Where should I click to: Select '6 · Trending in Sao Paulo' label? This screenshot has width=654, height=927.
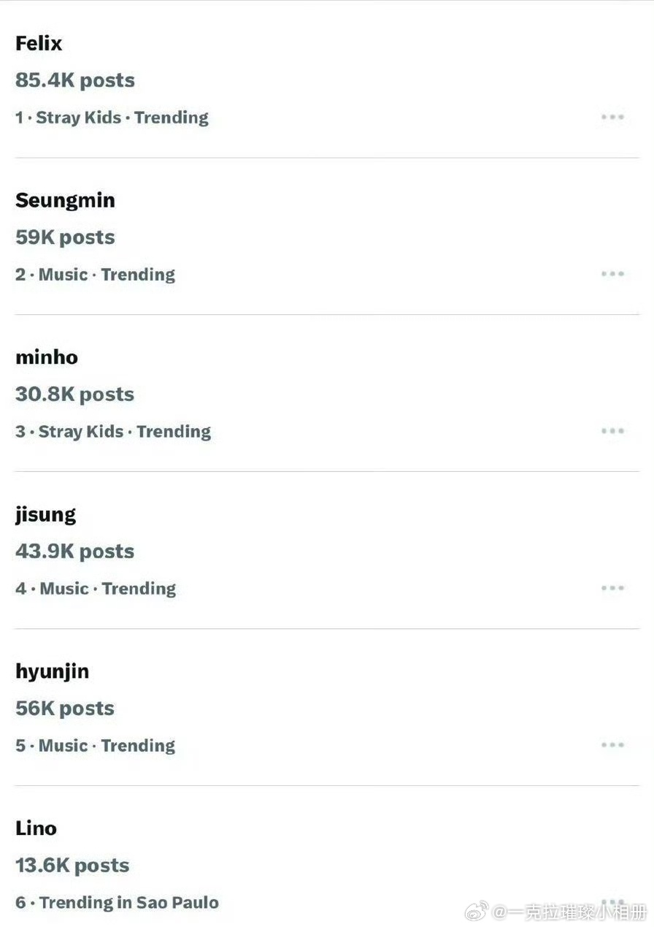tap(117, 903)
